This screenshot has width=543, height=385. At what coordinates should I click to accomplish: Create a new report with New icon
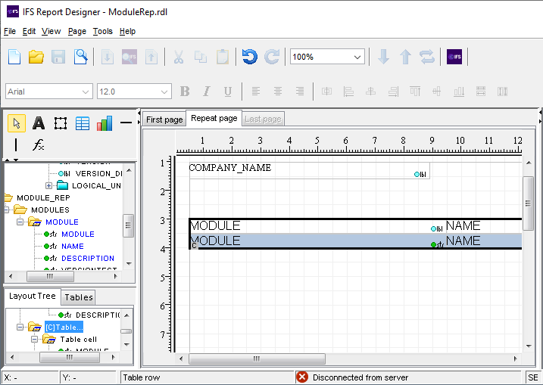[14, 57]
